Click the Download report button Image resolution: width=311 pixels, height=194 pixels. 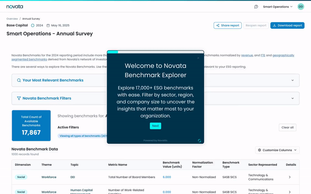[287, 25]
